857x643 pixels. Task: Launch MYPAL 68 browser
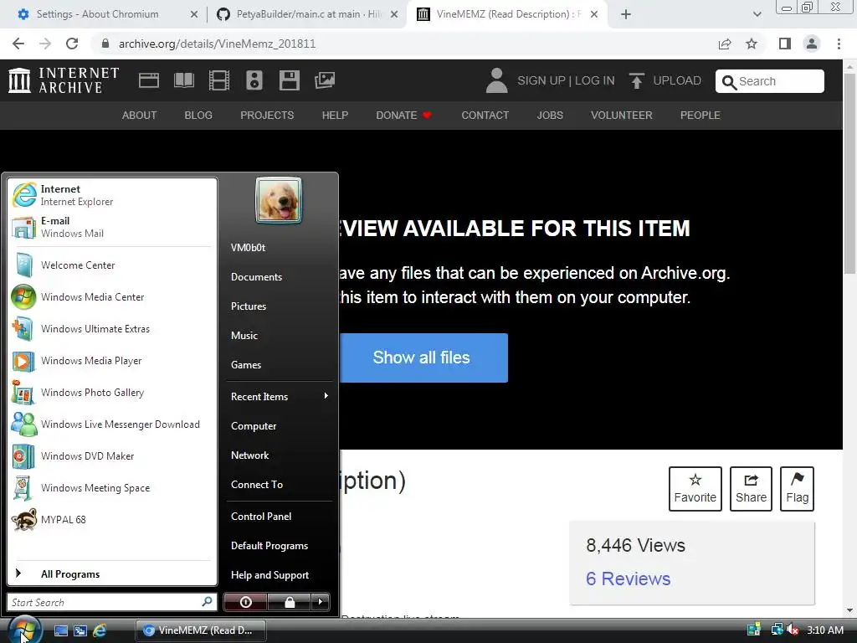(x=112, y=519)
